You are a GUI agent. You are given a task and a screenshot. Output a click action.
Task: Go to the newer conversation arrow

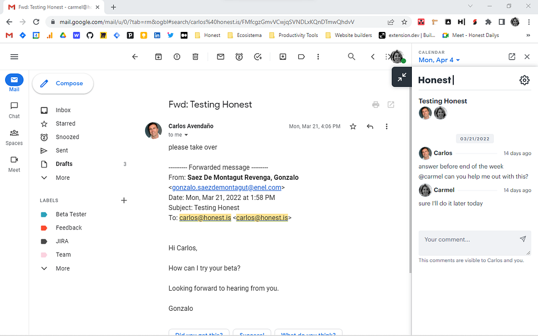[x=373, y=57]
